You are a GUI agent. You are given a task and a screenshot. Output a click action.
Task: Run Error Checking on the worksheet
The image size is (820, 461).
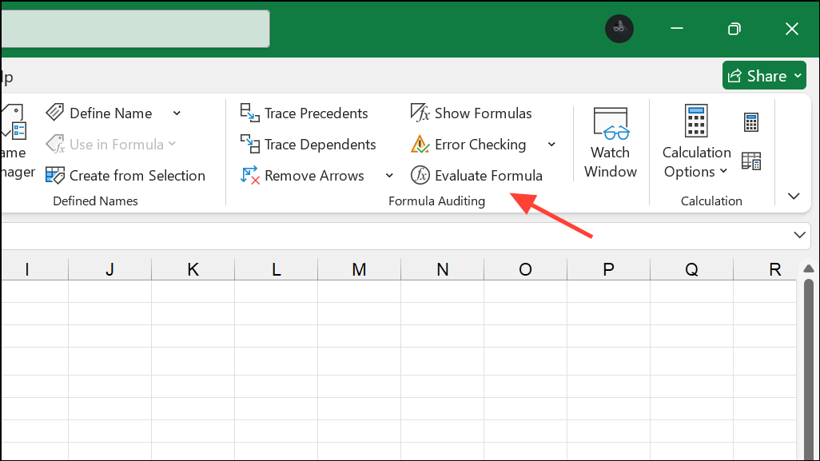click(x=468, y=145)
